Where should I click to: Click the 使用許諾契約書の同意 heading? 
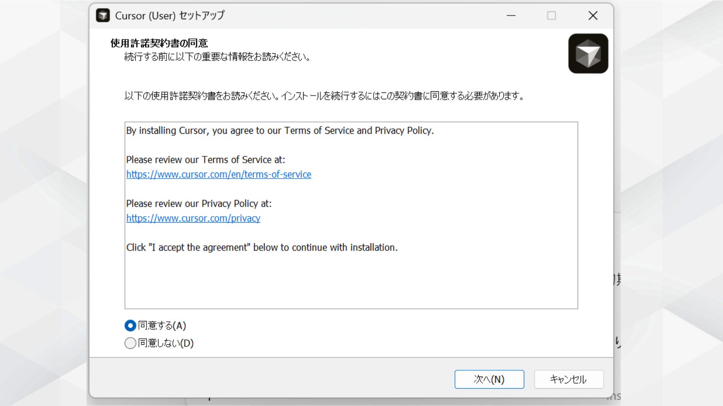(159, 43)
